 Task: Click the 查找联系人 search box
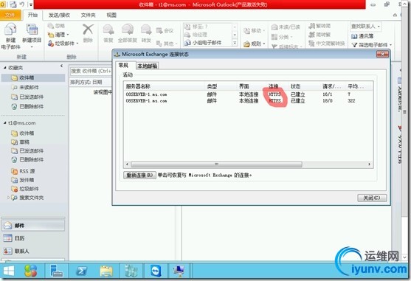(365, 27)
